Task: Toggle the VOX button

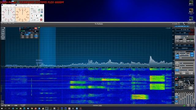Action: pos(177,66)
